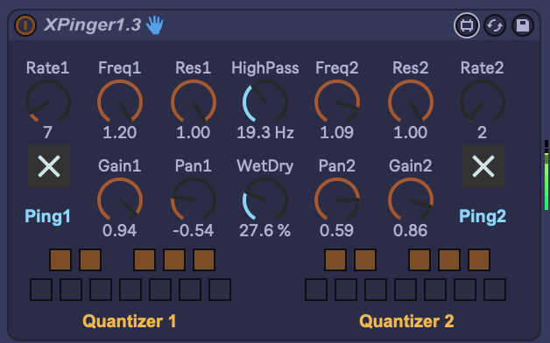550x343 pixels.
Task: Toggle first orange key in Quantizer 1
Action: tap(60, 260)
